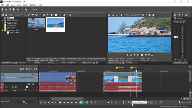Open the Undo history dropdown arrow
192x108 pixels.
point(37,9)
